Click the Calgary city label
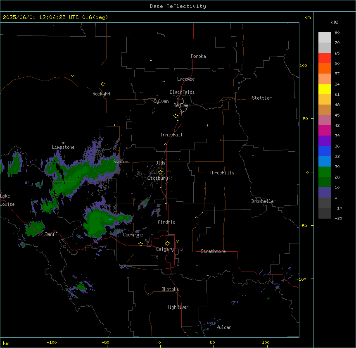 (x=165, y=249)
